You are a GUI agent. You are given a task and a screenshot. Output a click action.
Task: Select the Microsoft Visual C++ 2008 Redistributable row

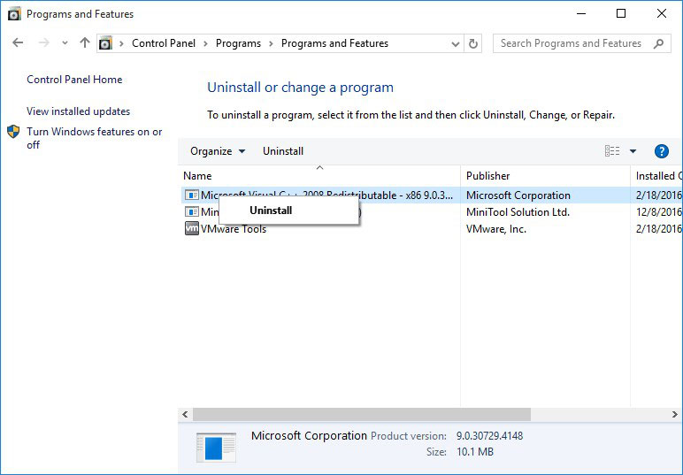point(431,195)
